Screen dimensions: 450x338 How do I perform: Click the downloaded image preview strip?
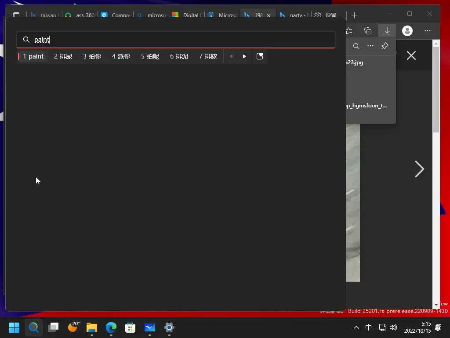pyautogui.click(x=353, y=202)
